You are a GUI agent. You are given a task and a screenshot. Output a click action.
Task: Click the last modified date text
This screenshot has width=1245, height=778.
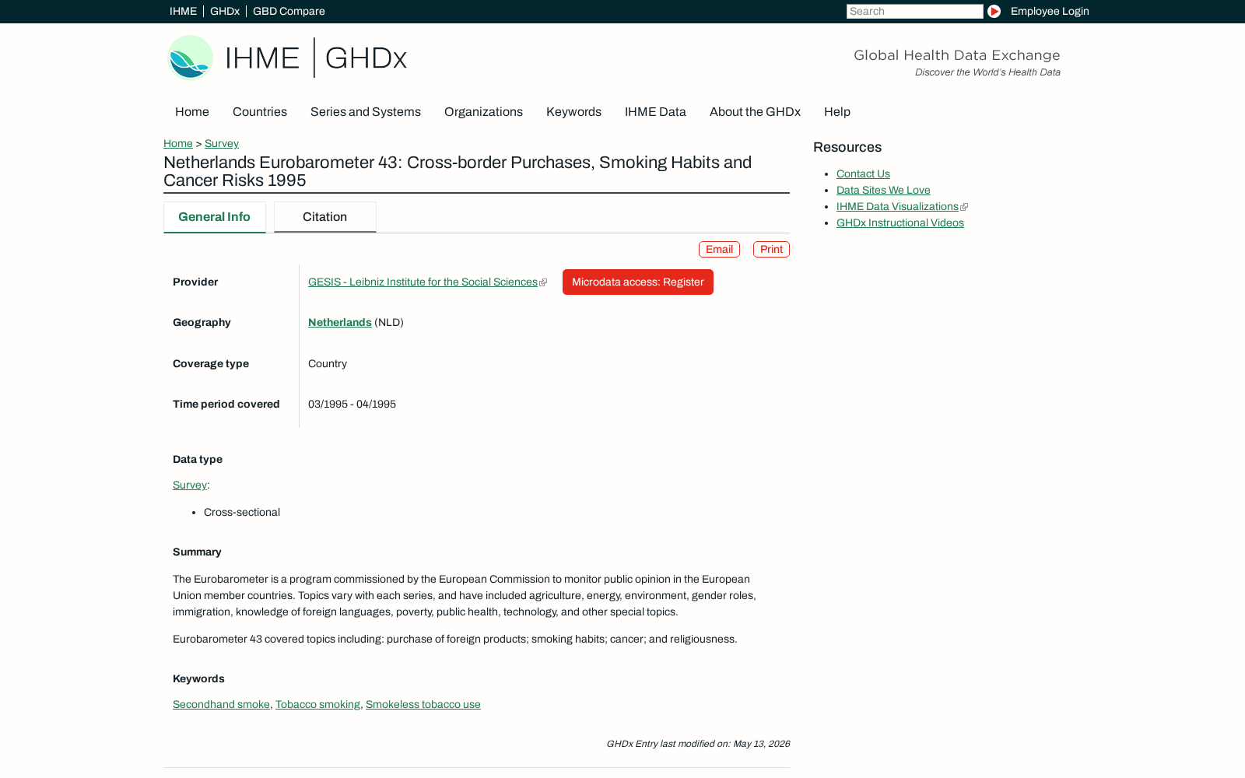click(698, 744)
